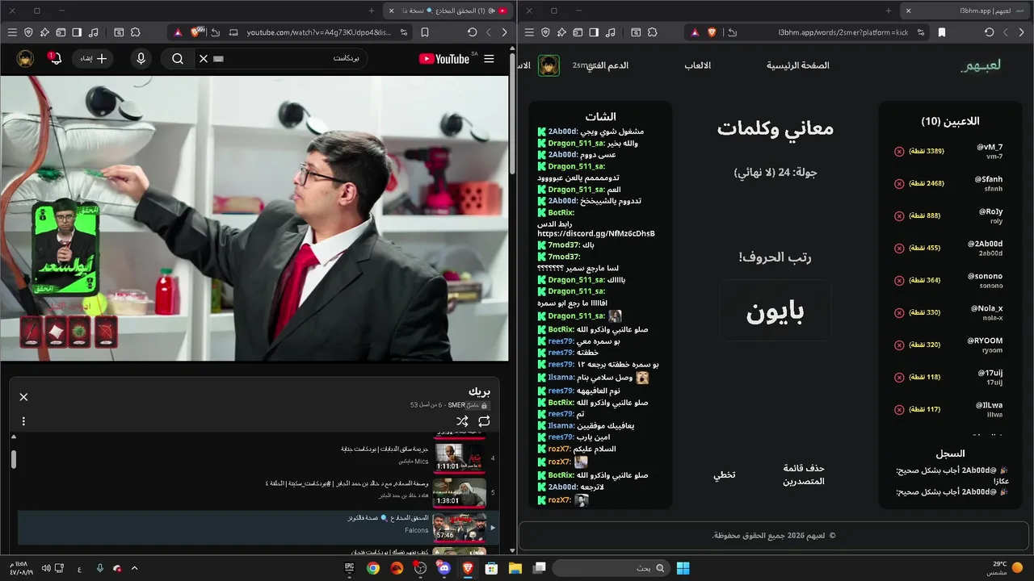Image resolution: width=1034 pixels, height=581 pixels.
Task: Remove player vM_7 from the players list
Action: [899, 152]
